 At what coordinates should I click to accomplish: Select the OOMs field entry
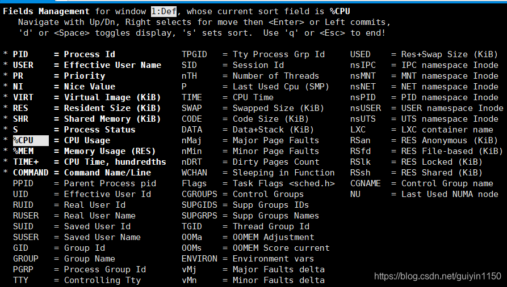click(192, 248)
